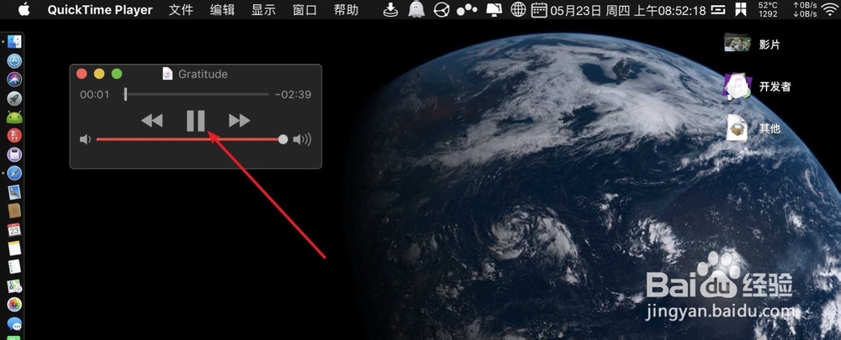The height and width of the screenshot is (340, 841).
Task: Click the rewind button in QuickTime
Action: 151,121
